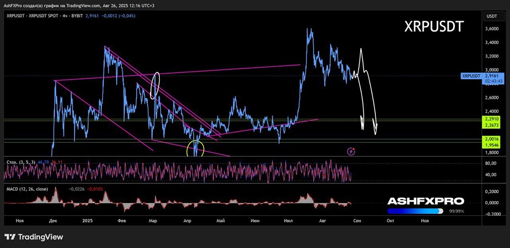Click the −0,0012 (−0,04%) change value
The width and height of the screenshot is (510, 248).
[117, 16]
